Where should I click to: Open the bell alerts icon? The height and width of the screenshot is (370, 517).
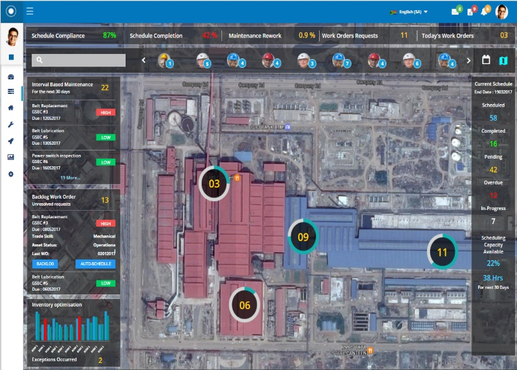click(484, 12)
